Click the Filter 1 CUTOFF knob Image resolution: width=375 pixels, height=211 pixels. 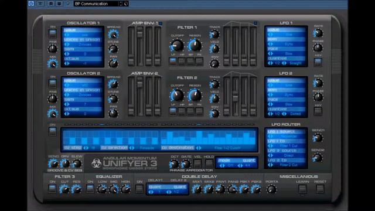click(177, 46)
